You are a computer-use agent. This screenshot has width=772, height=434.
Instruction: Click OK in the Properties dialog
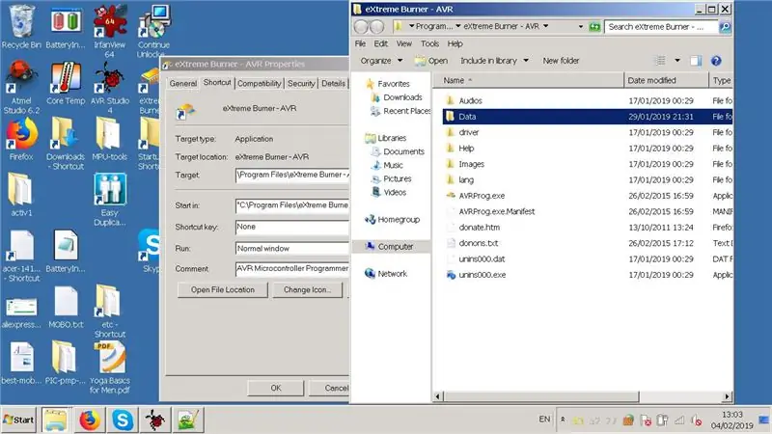point(276,388)
